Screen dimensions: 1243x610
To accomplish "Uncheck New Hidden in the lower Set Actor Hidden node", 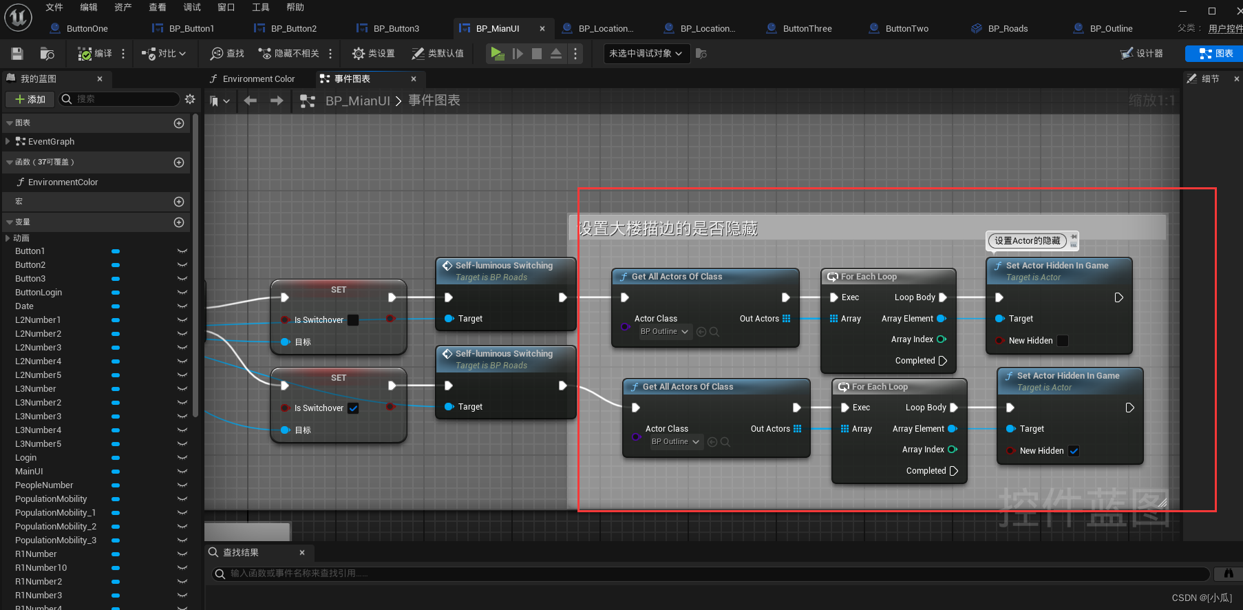I will [1074, 451].
